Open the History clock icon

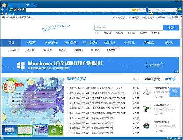19,9
